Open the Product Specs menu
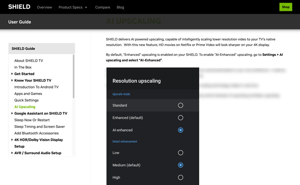Image resolution: width=300 pixels, height=185 pixels. (x=70, y=7)
